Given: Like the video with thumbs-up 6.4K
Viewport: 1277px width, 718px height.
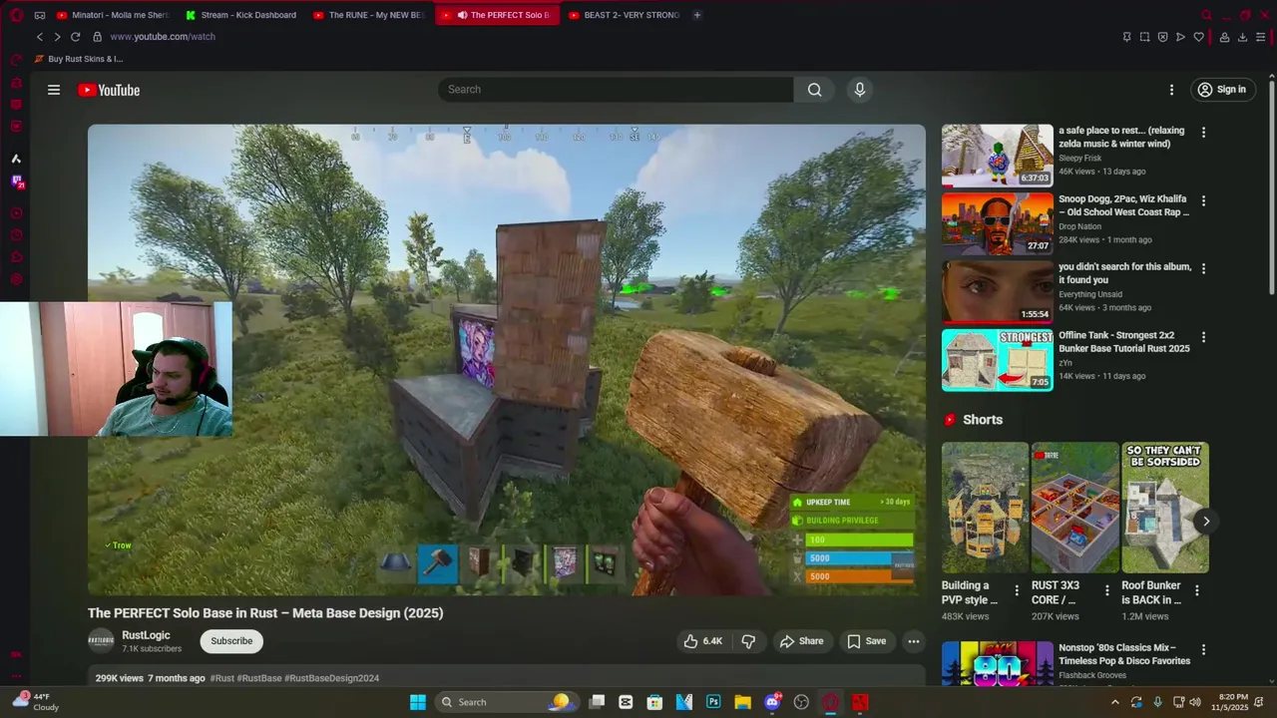Looking at the screenshot, I should [702, 641].
